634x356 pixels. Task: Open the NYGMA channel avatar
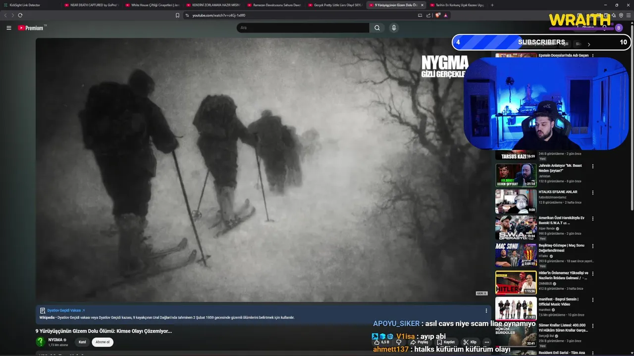tap(40, 342)
